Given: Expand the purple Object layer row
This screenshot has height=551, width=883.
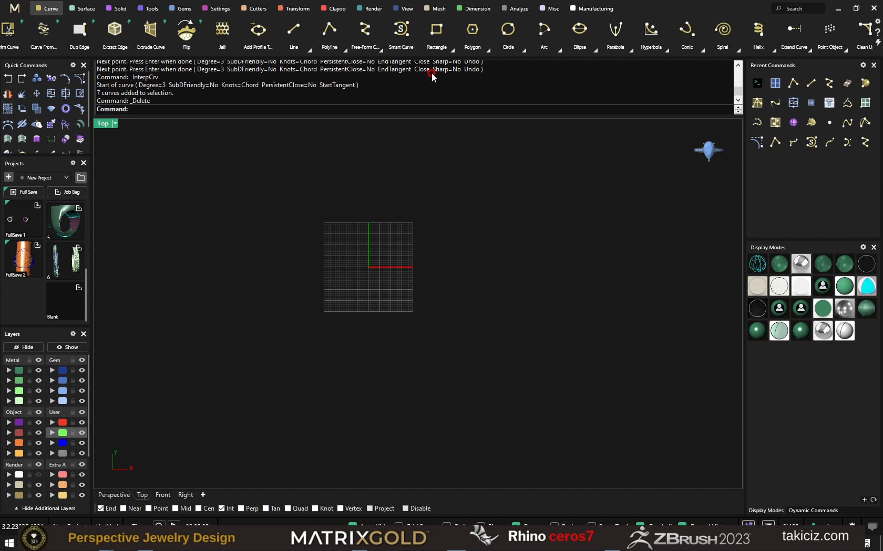Looking at the screenshot, I should [x=8, y=422].
